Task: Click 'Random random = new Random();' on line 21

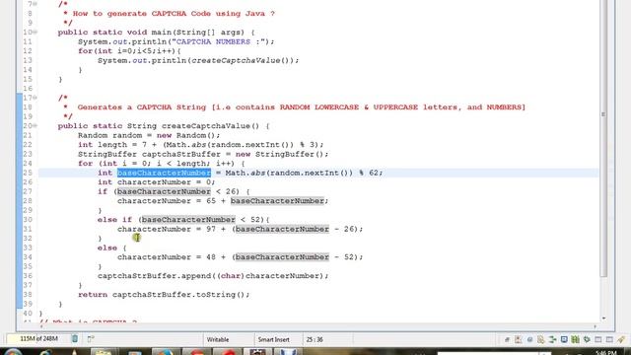Action: 149,135
